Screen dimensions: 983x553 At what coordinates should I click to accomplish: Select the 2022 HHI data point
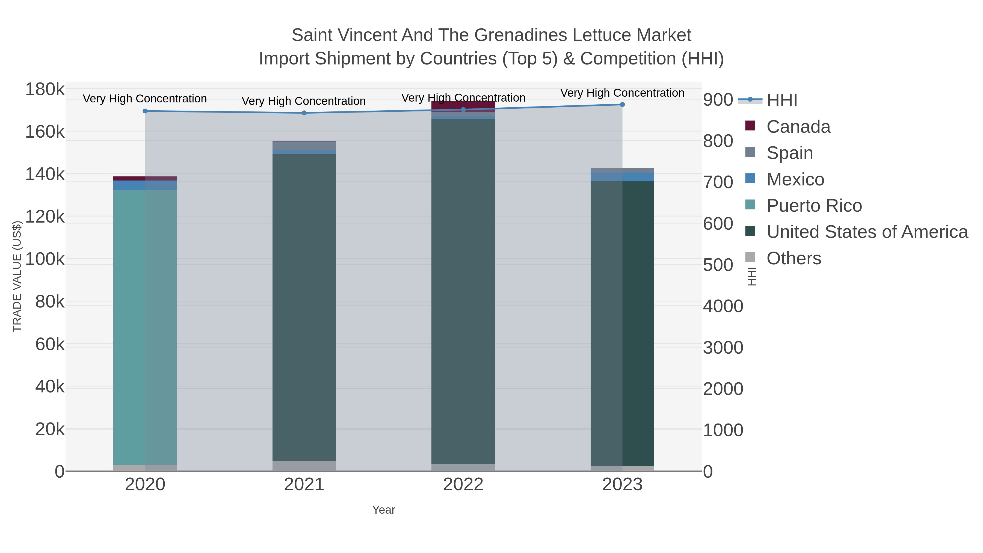point(463,110)
